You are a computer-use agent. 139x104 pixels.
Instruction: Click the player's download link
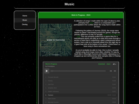(101, 64)
